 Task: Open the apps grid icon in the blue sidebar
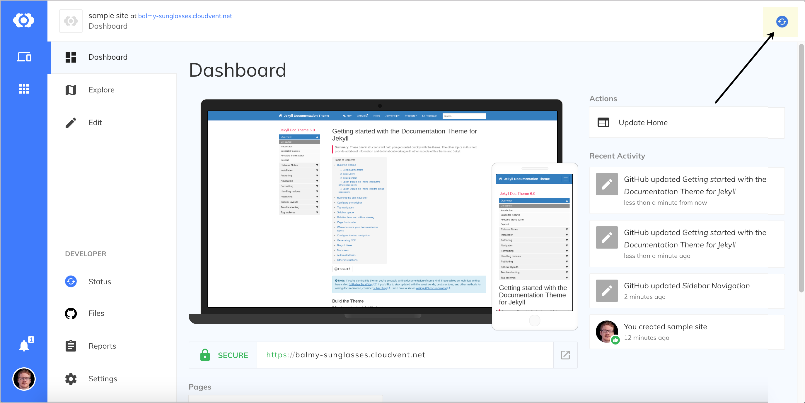coord(24,89)
